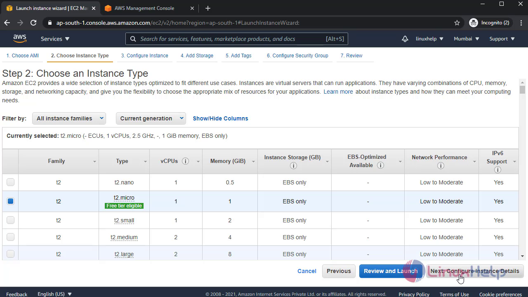Click the vCPUs info icon
Image resolution: width=528 pixels, height=297 pixels.
(x=186, y=161)
